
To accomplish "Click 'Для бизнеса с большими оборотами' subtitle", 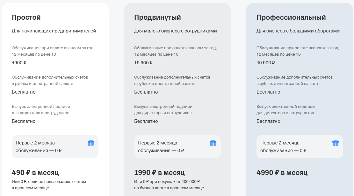I will tap(298, 31).
